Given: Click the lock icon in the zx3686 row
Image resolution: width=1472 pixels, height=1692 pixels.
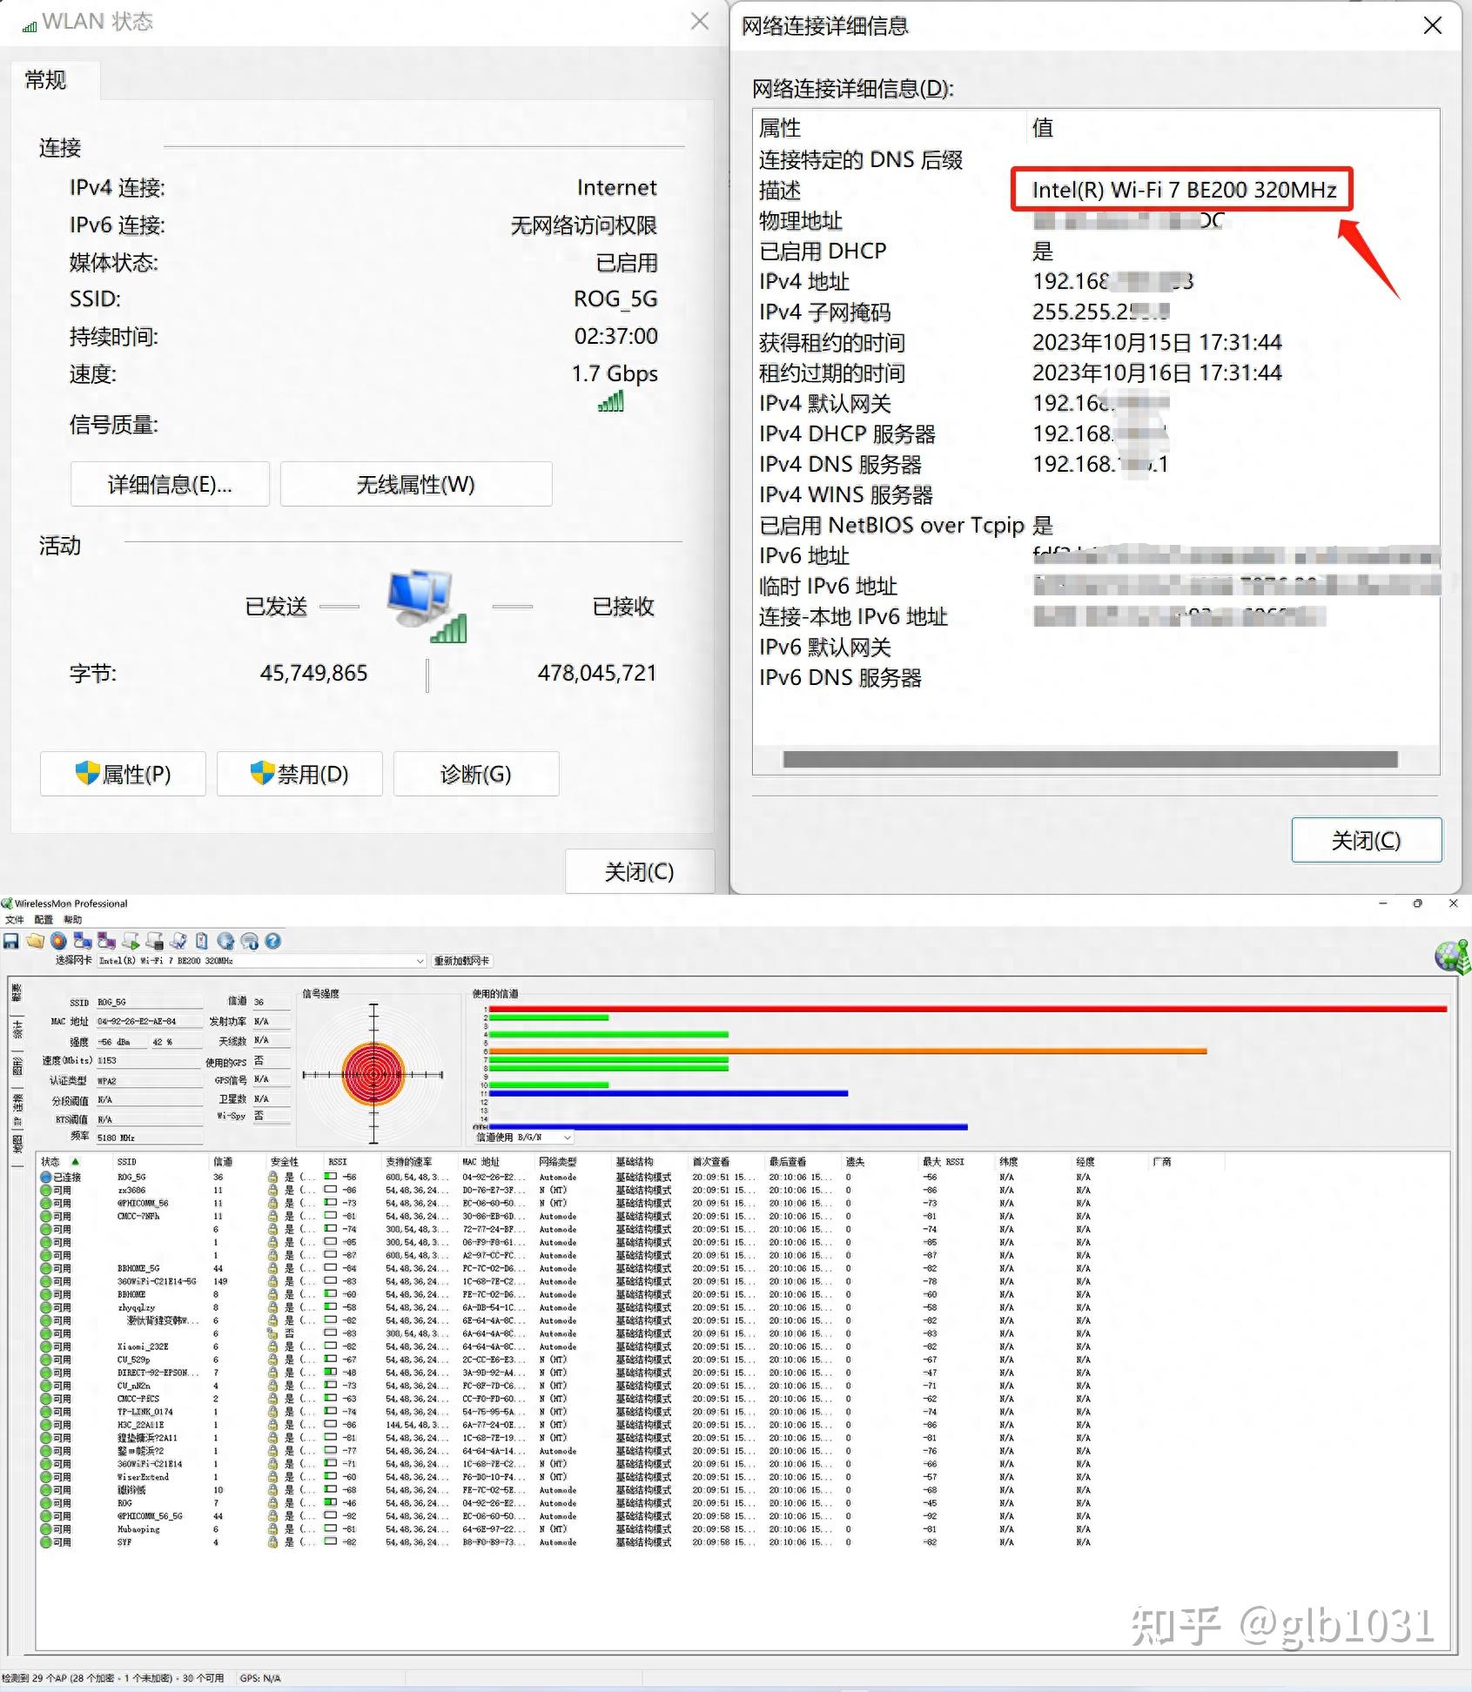Looking at the screenshot, I should (x=272, y=1190).
